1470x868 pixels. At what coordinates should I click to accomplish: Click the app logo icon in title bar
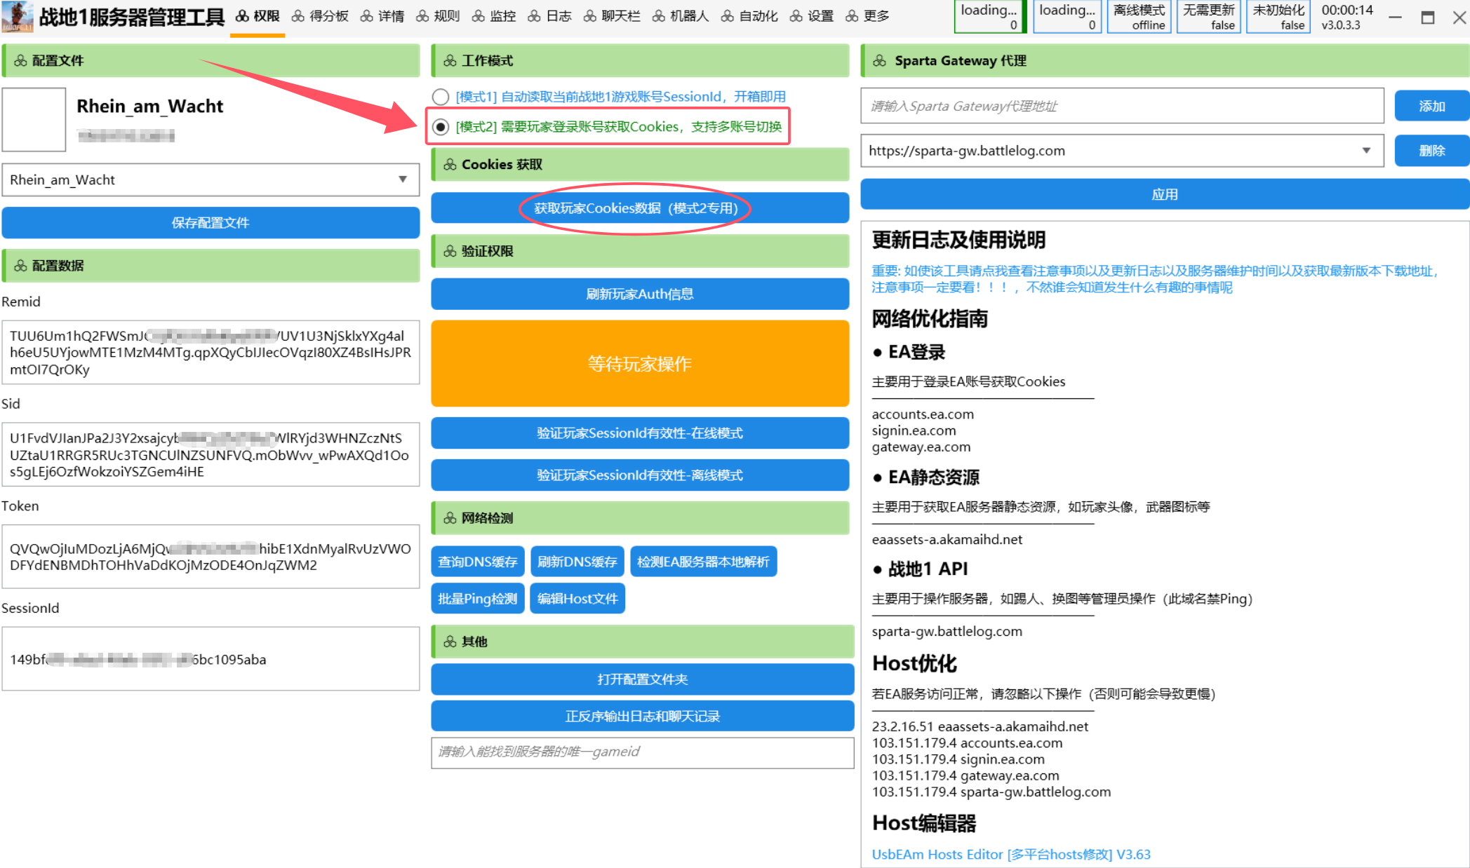point(18,17)
